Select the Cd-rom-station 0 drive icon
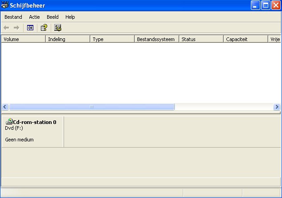 point(9,121)
